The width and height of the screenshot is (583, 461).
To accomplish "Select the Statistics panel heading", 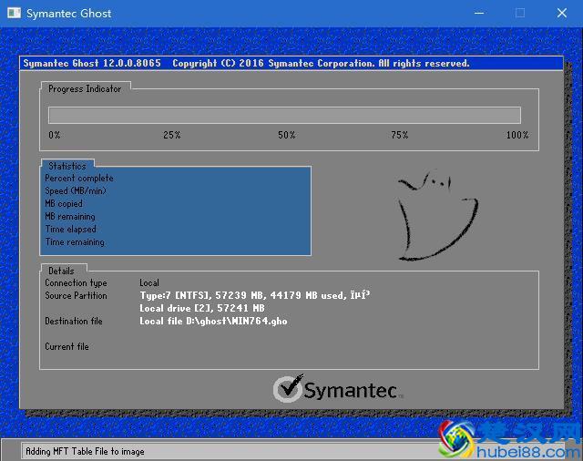I will [x=67, y=166].
